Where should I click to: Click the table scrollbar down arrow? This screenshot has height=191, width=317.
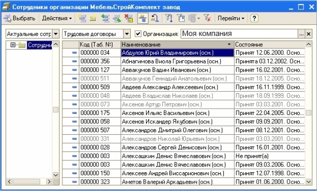[x=309, y=182]
